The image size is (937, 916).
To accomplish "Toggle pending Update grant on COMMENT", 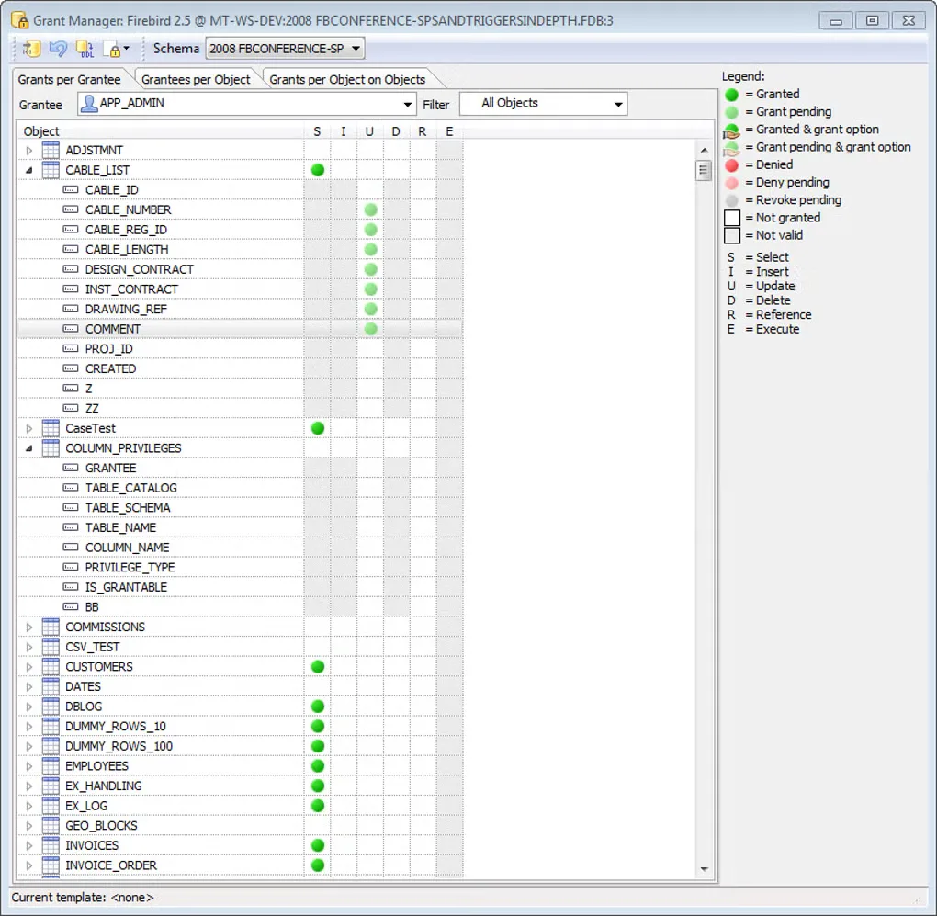I will pyautogui.click(x=370, y=329).
